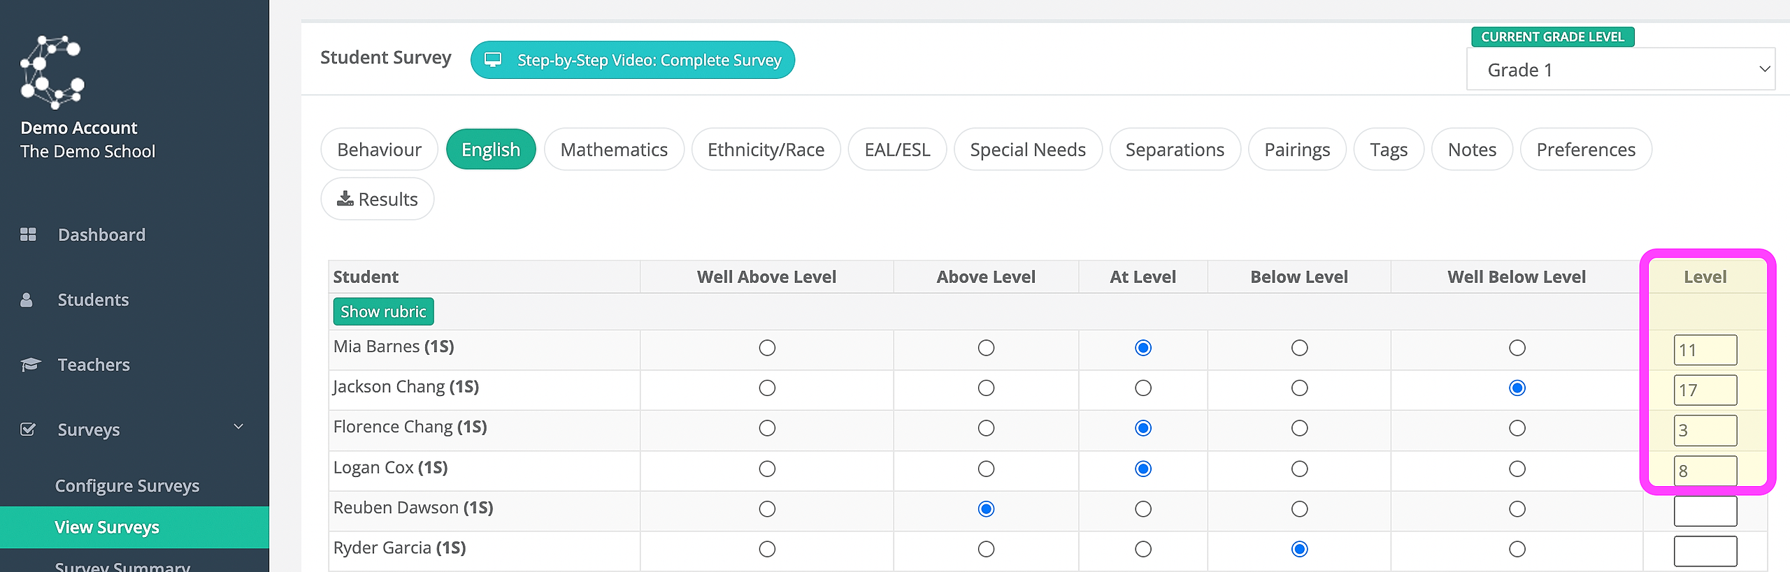The height and width of the screenshot is (572, 1790).
Task: Open the Tags tab
Action: coord(1389,149)
